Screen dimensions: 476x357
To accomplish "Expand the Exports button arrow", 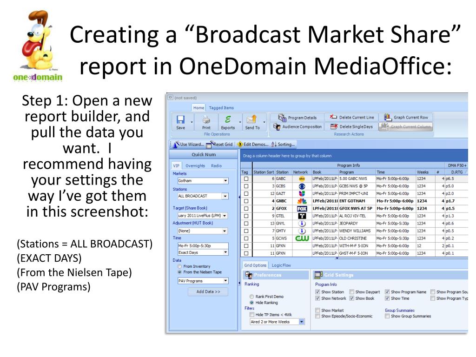I will point(240,122).
